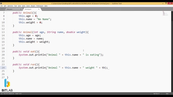Click line number 7 in the gutter

click(4, 13)
